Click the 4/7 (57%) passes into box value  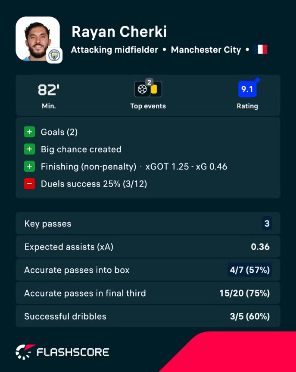coord(249,270)
